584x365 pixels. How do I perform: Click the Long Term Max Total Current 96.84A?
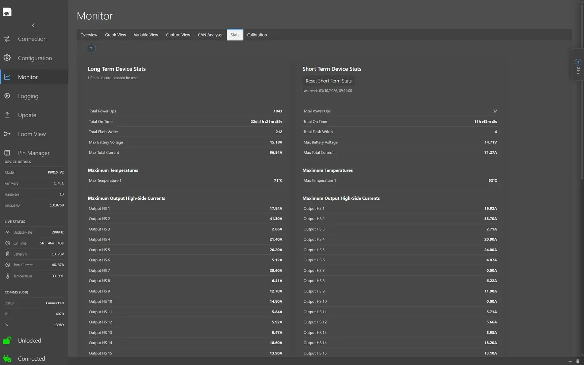(276, 153)
